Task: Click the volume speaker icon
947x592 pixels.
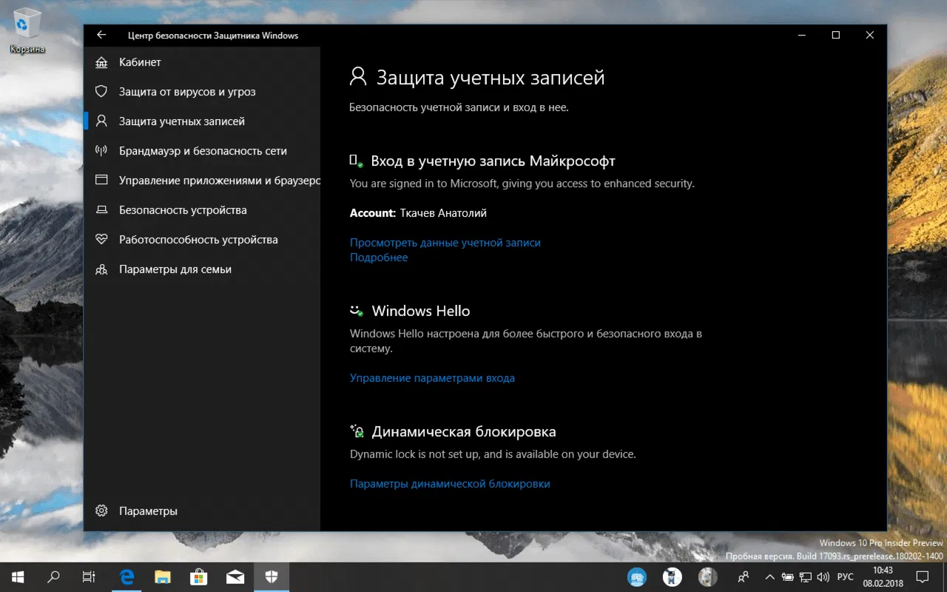Action: coord(823,576)
